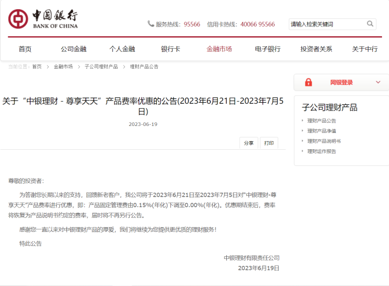Click the 特此公告 line
This screenshot has width=389, height=286.
click(x=30, y=243)
